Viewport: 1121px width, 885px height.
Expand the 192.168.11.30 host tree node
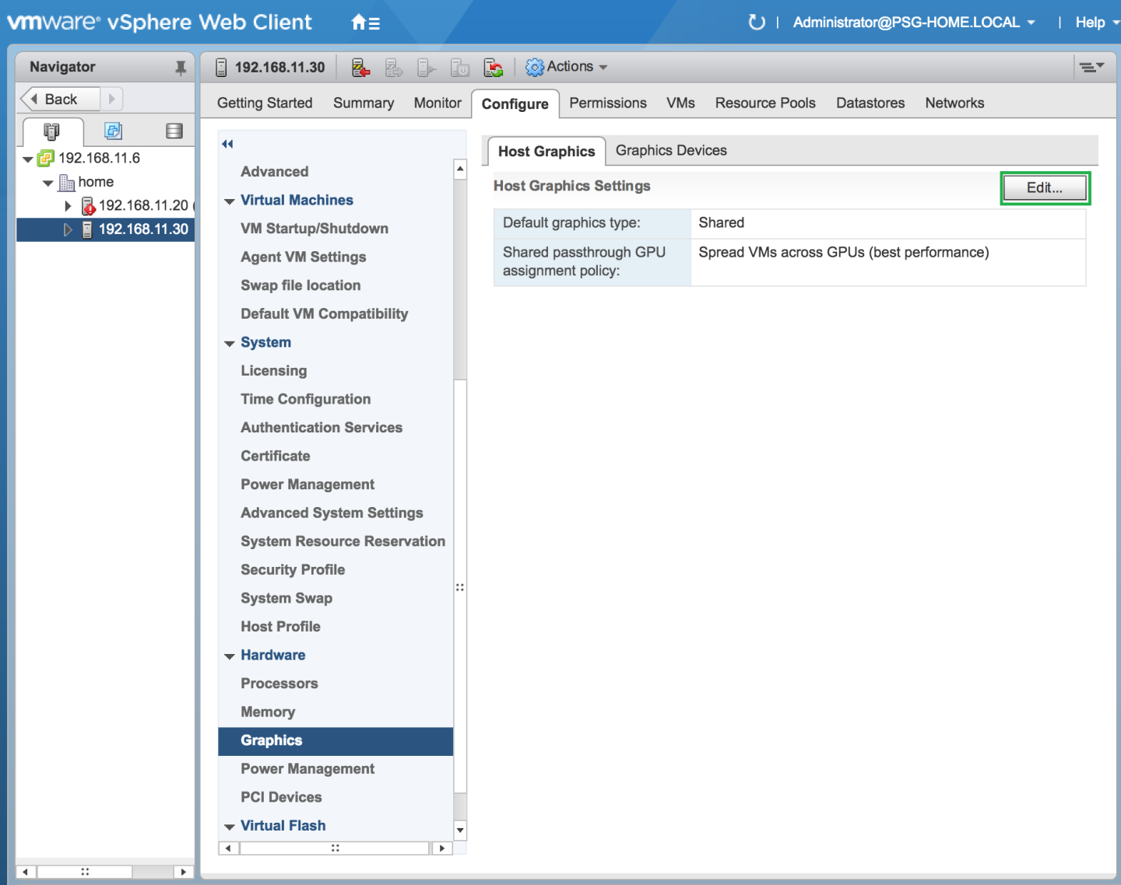[68, 229]
